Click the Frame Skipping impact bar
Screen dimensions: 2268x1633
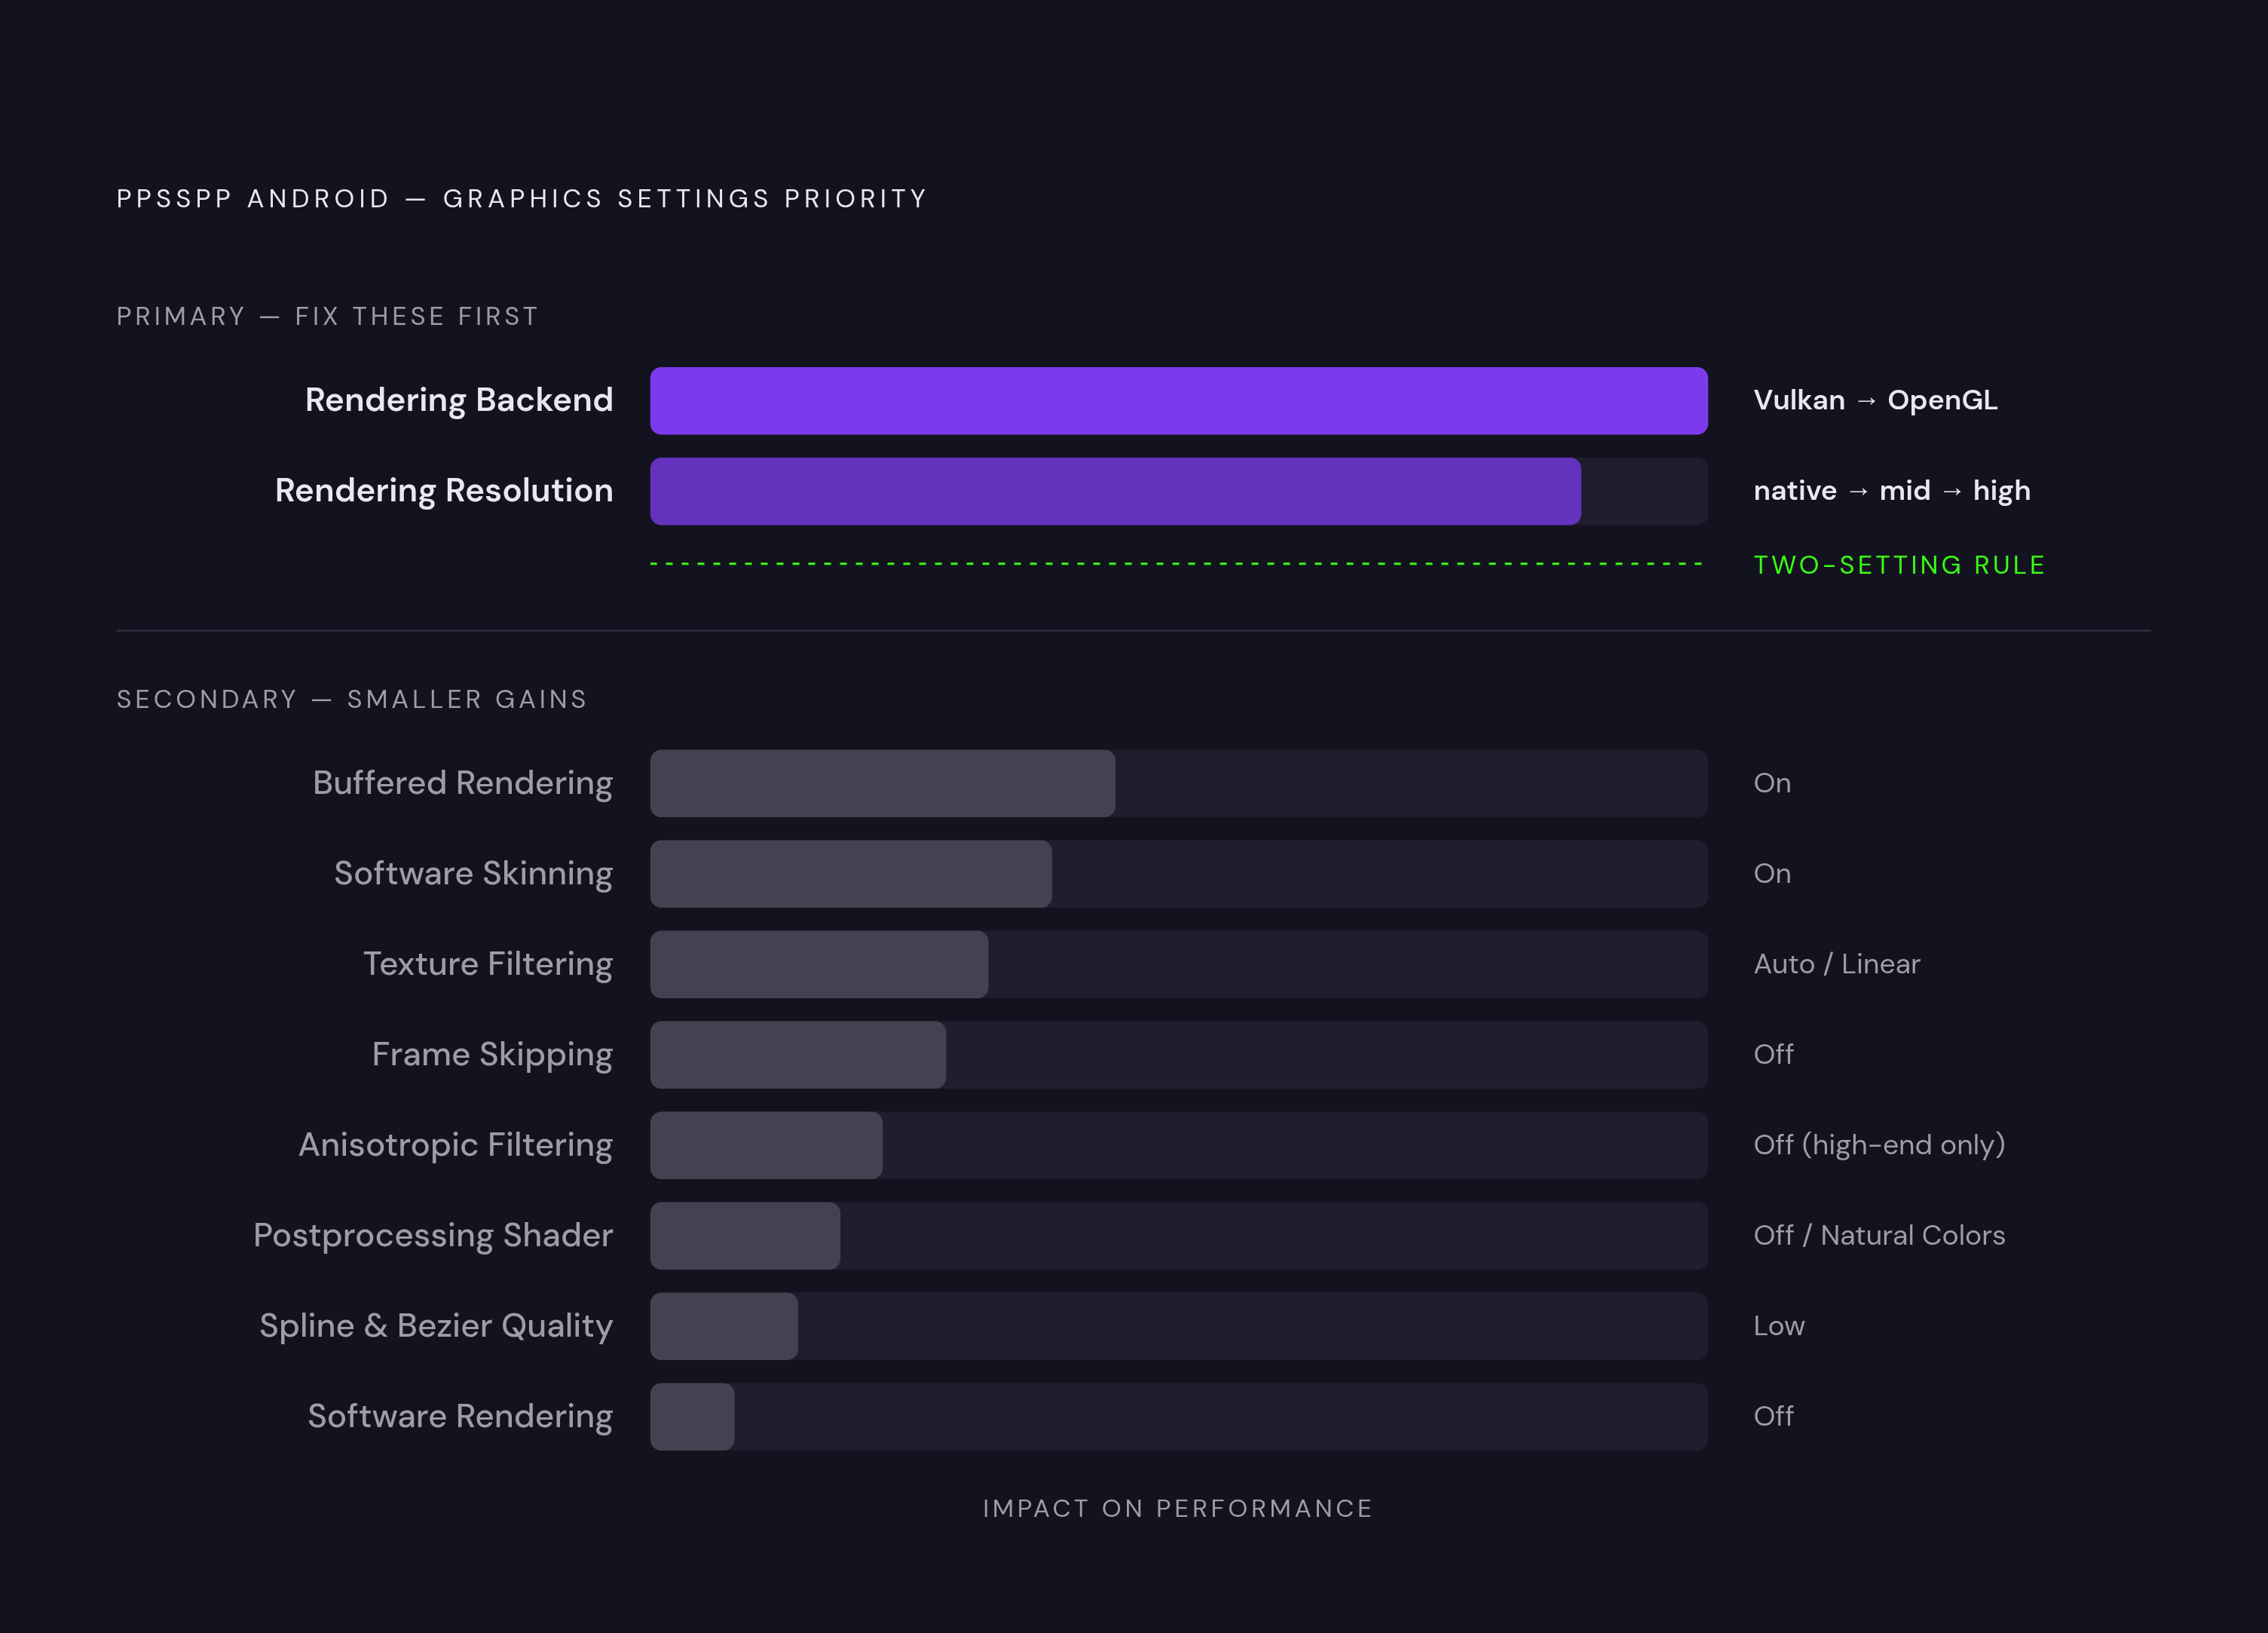coord(798,1055)
